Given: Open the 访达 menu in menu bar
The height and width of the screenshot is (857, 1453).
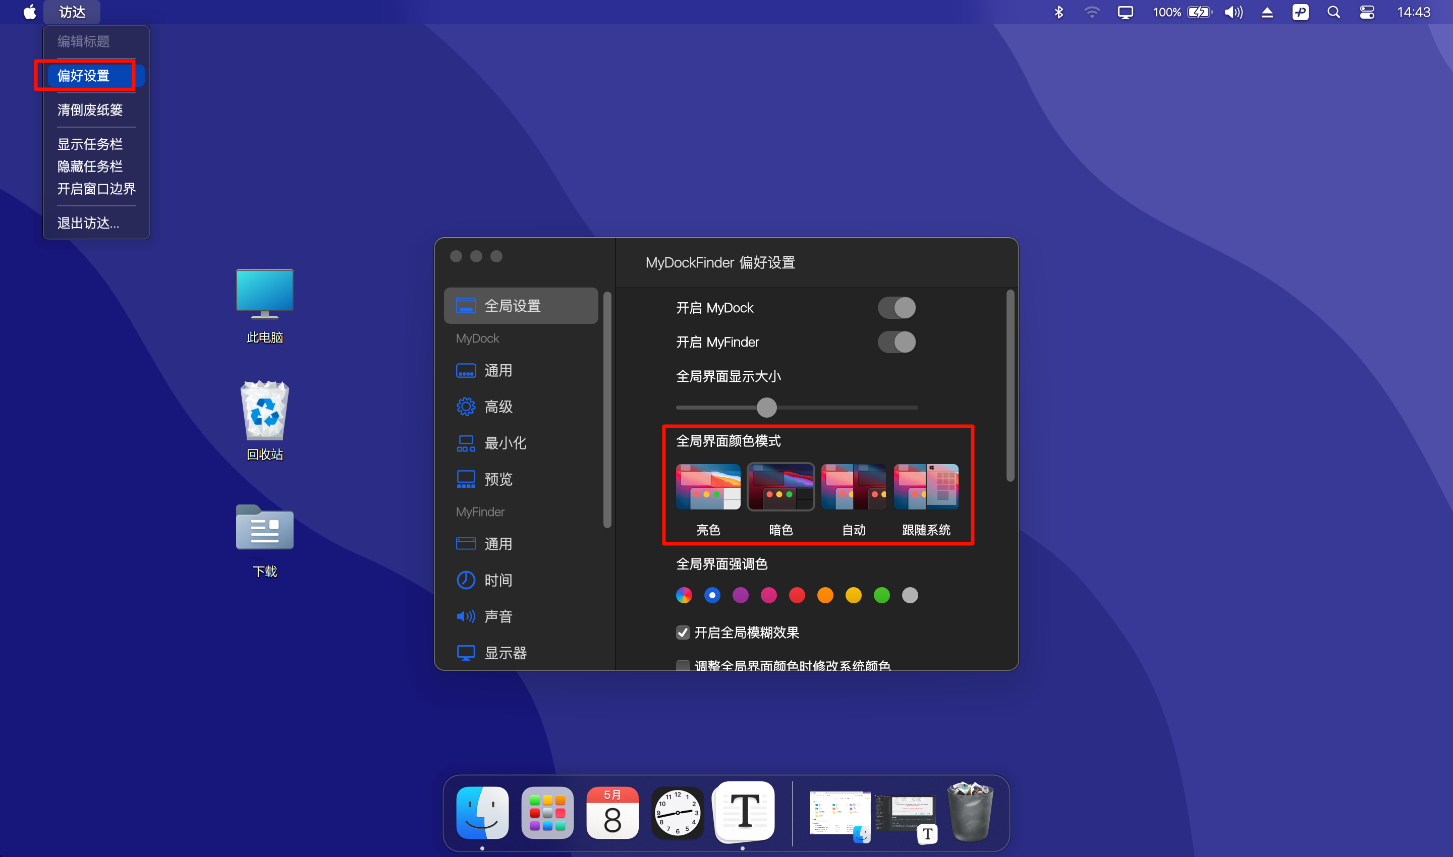Looking at the screenshot, I should point(72,12).
